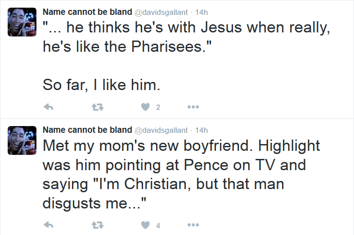
Task: Open display name on the second tweet
Action: [87, 130]
